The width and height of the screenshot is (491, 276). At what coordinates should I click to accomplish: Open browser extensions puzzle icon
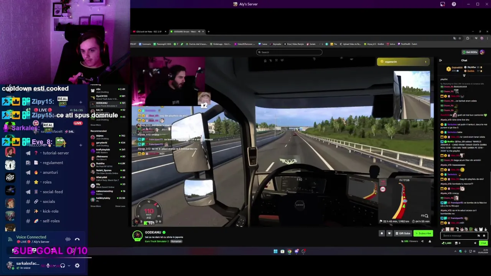(468, 38)
